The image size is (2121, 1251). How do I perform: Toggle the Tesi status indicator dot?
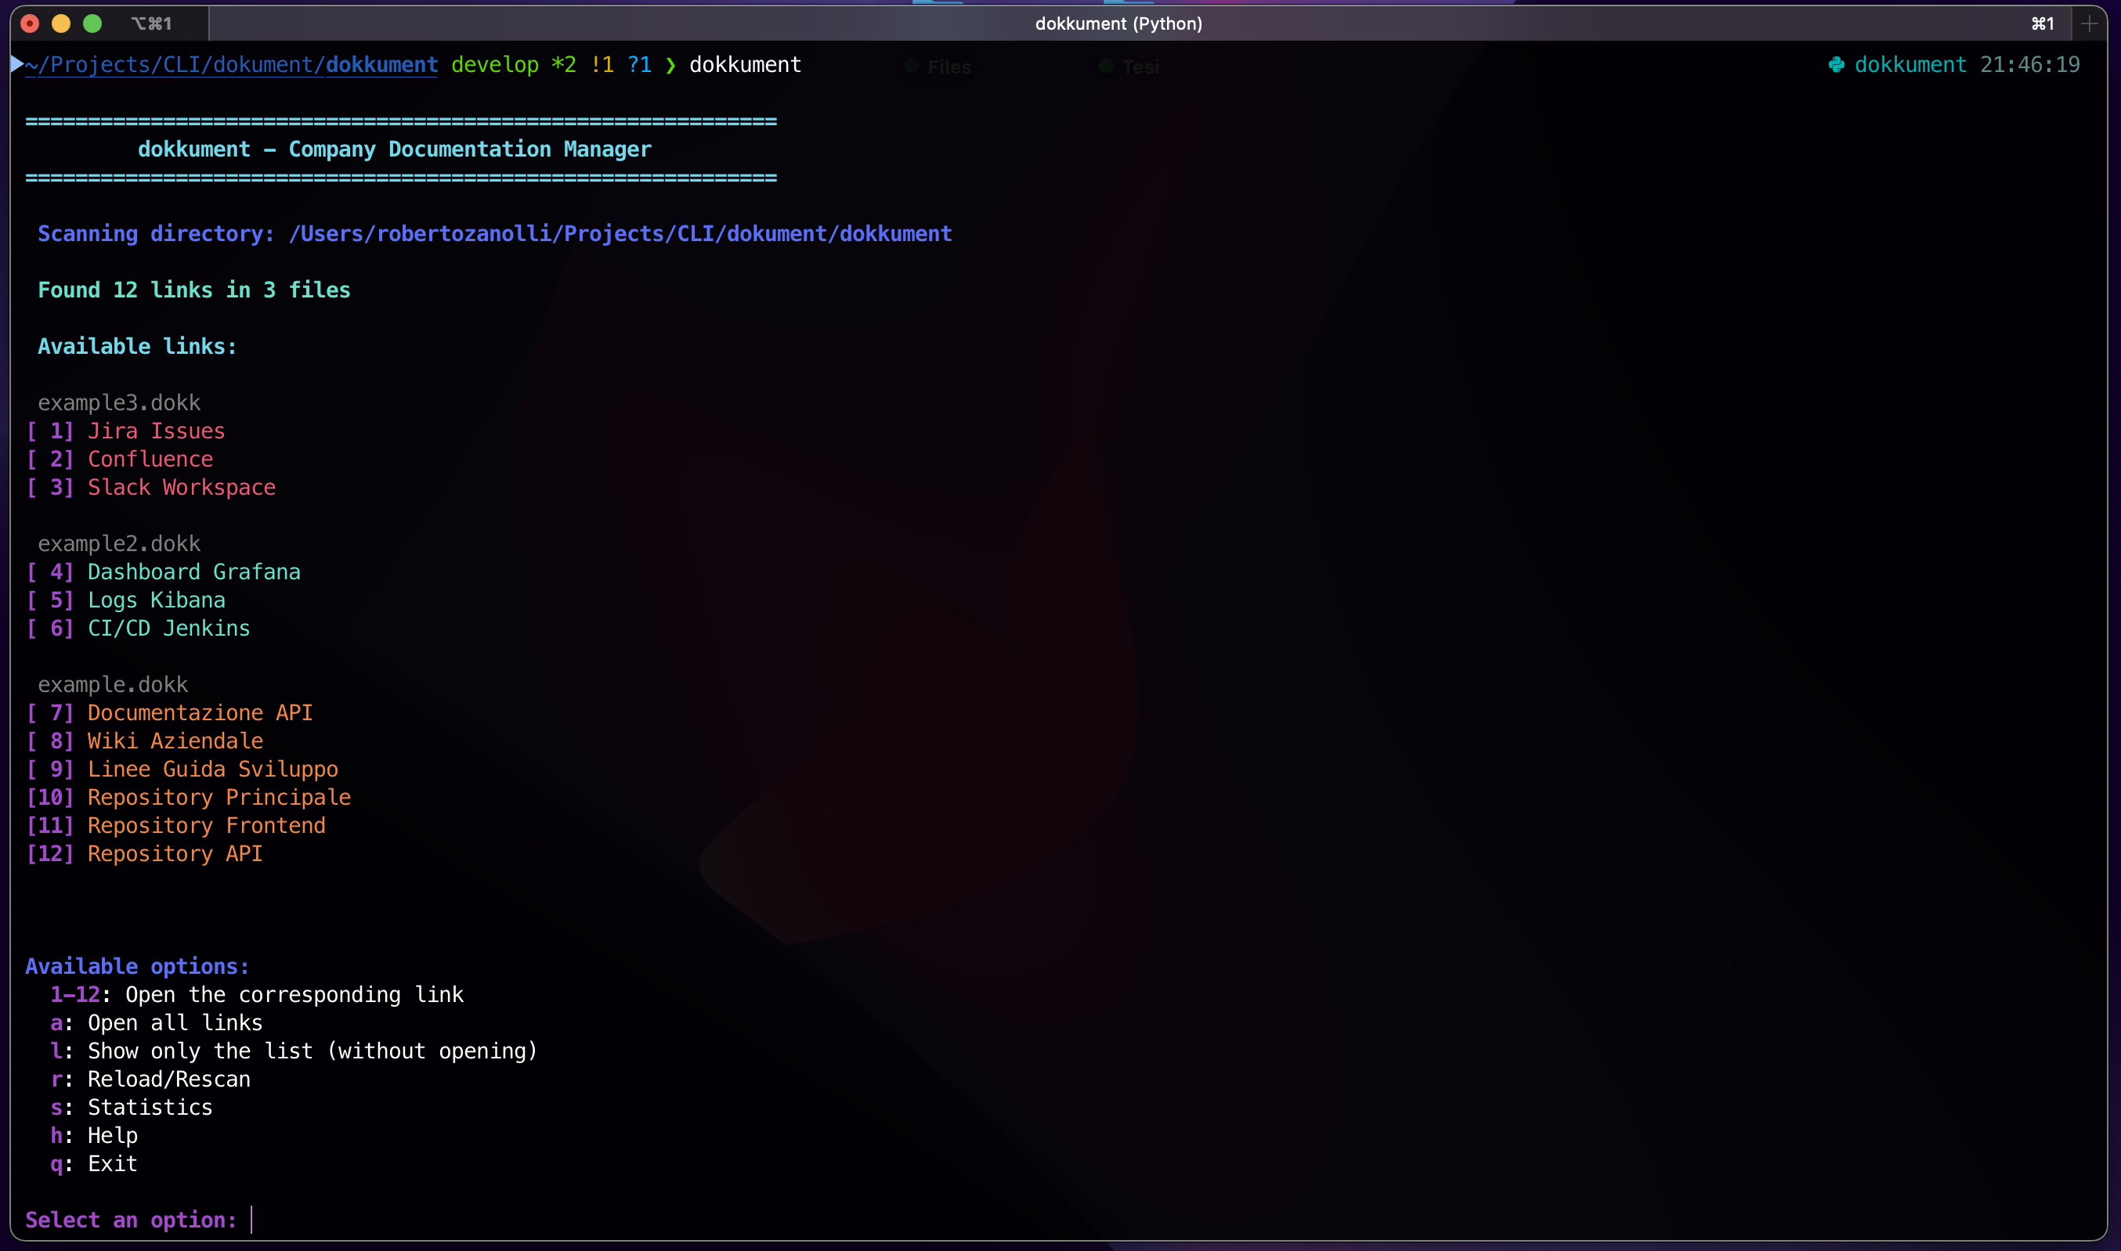[x=1105, y=67]
